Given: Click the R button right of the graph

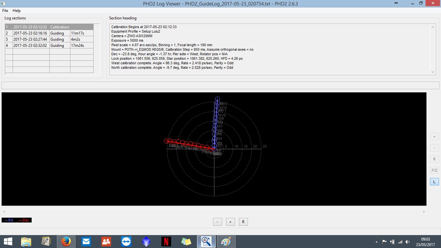Looking at the screenshot, I should 434,159.
